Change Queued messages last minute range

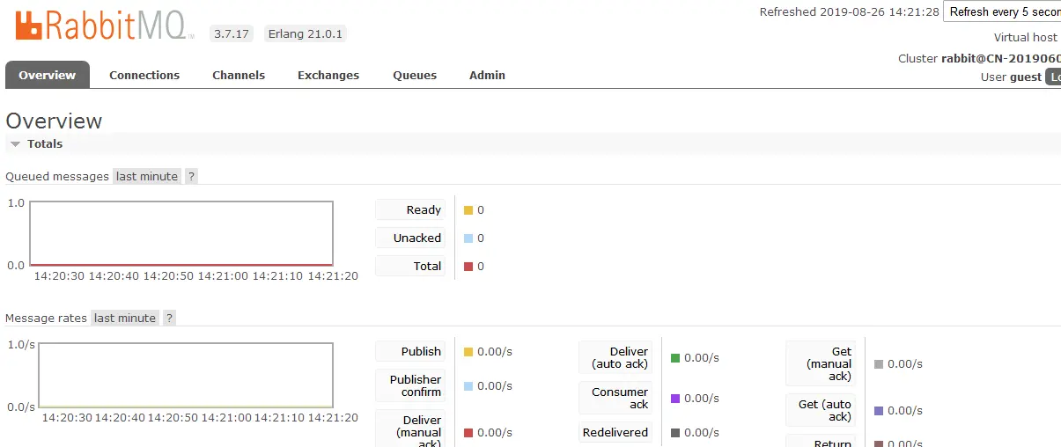pyautogui.click(x=147, y=176)
